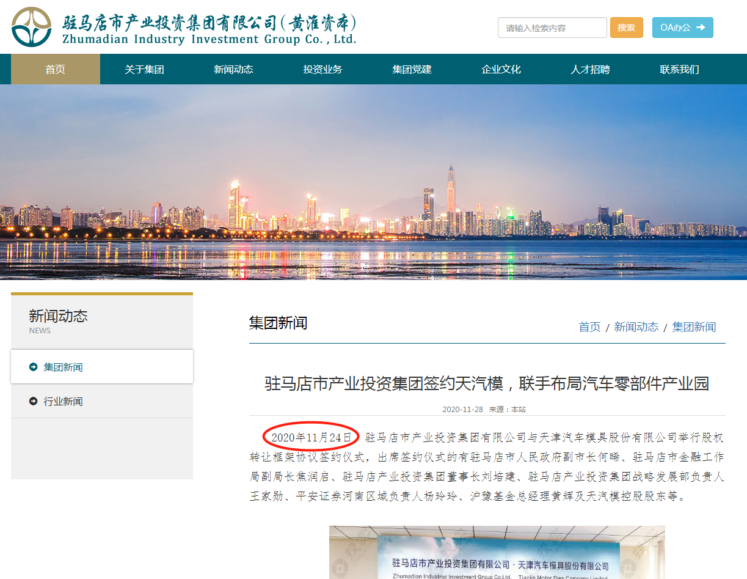Click the 集团新闻 section heading

278,323
